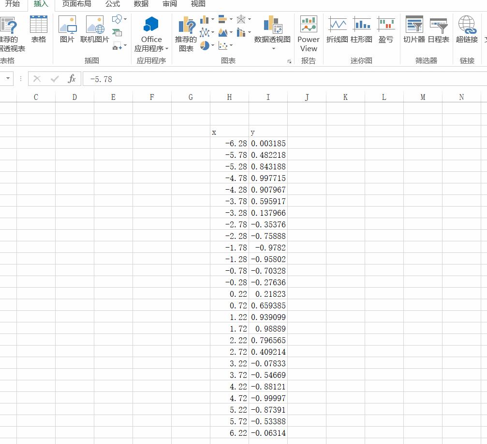Insert a 超链接 hyperlink
The image size is (487, 444).
pos(467,29)
